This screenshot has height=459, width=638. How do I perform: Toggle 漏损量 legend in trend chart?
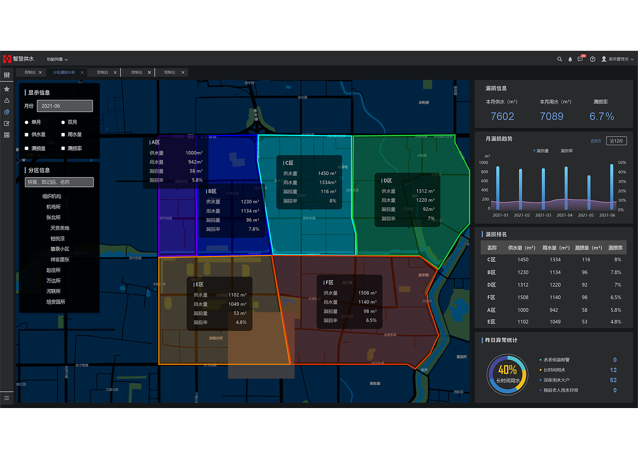click(x=541, y=151)
